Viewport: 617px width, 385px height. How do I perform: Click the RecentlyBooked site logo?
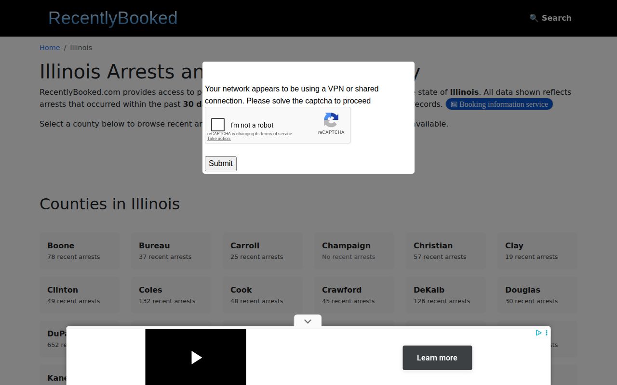pyautogui.click(x=113, y=18)
